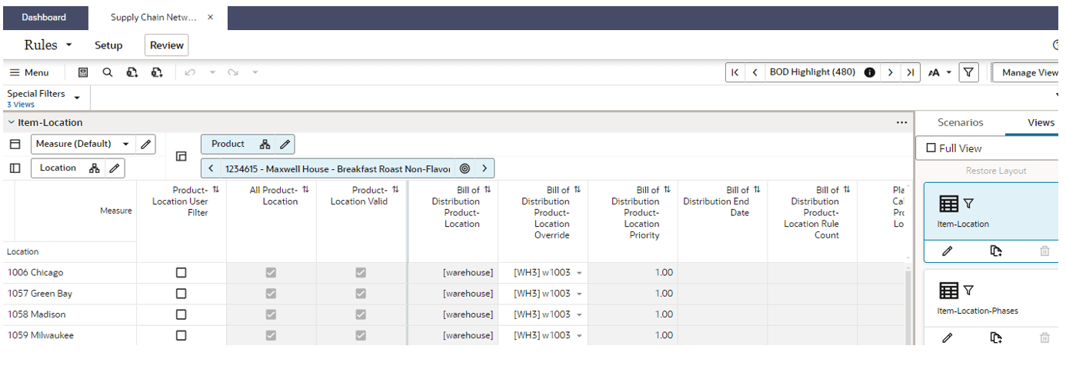Open Product hierarchy icon
The width and height of the screenshot is (1066, 369).
pyautogui.click(x=265, y=144)
